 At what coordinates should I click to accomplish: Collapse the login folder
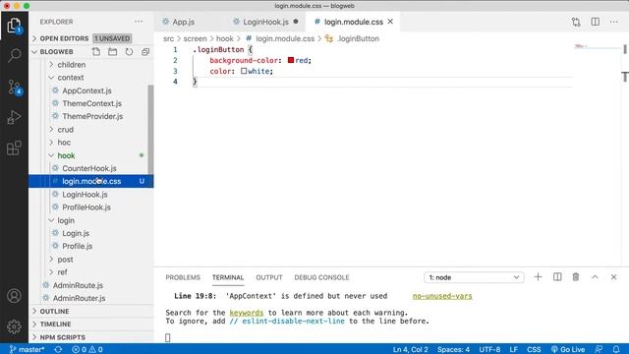[x=66, y=220]
